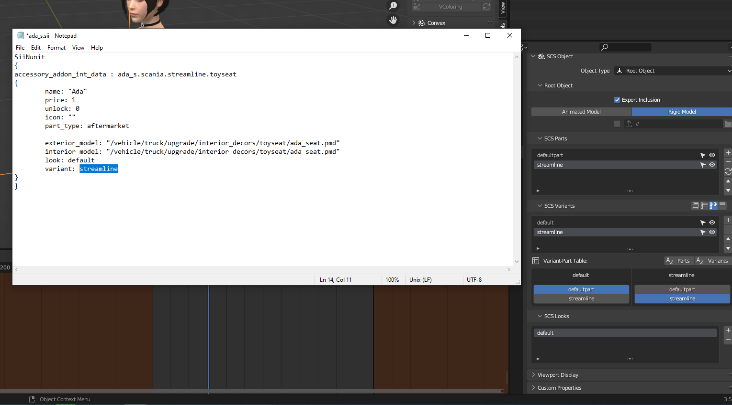Open Notepad View menu
Image resolution: width=732 pixels, height=405 pixels.
point(78,48)
